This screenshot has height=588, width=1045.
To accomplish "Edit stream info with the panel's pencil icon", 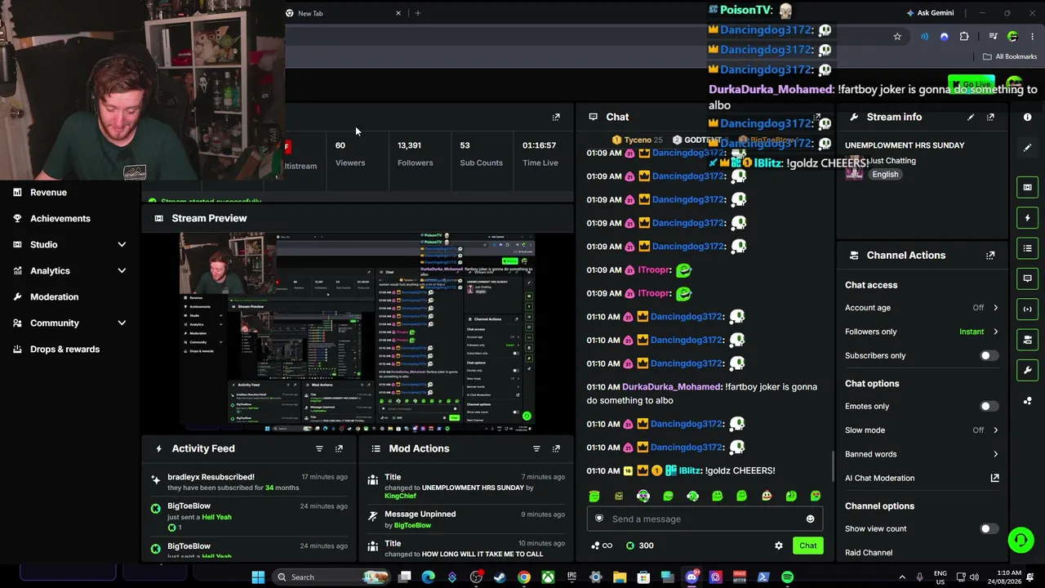I will tap(971, 117).
